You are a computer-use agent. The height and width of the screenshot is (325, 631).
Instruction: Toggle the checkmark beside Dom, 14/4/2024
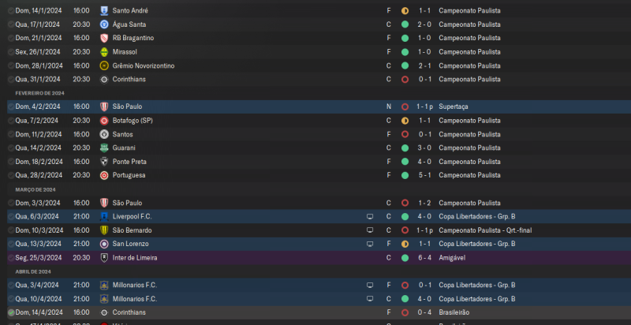[x=11, y=313]
